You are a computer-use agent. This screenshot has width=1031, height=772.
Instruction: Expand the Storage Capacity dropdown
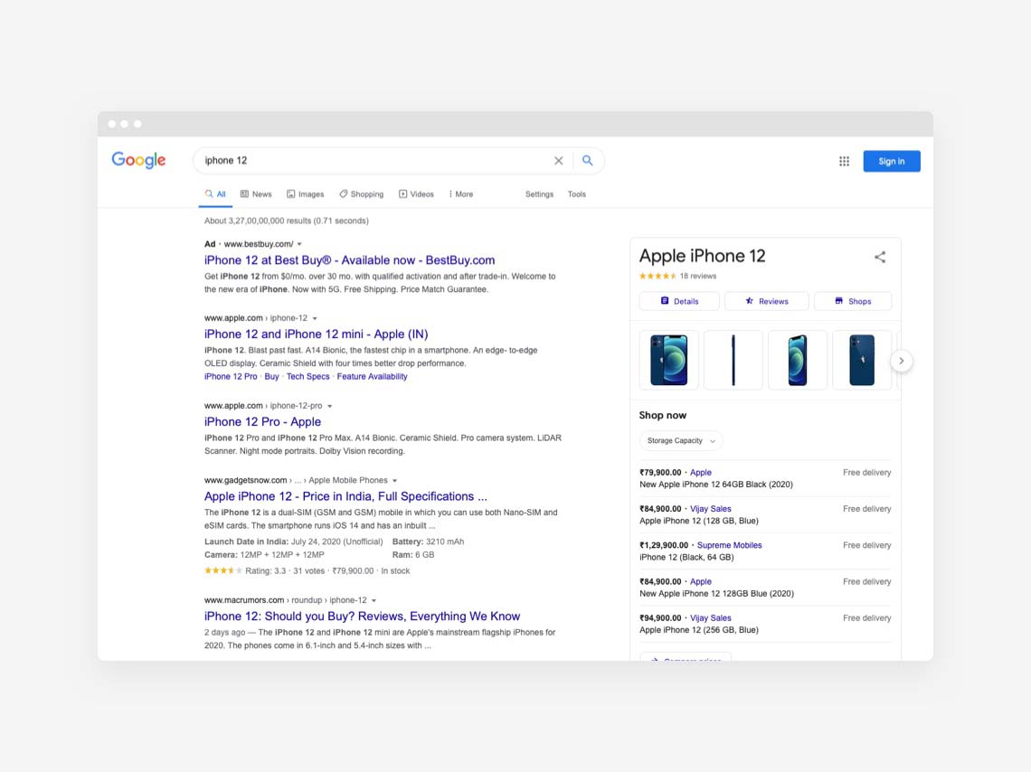click(x=681, y=441)
